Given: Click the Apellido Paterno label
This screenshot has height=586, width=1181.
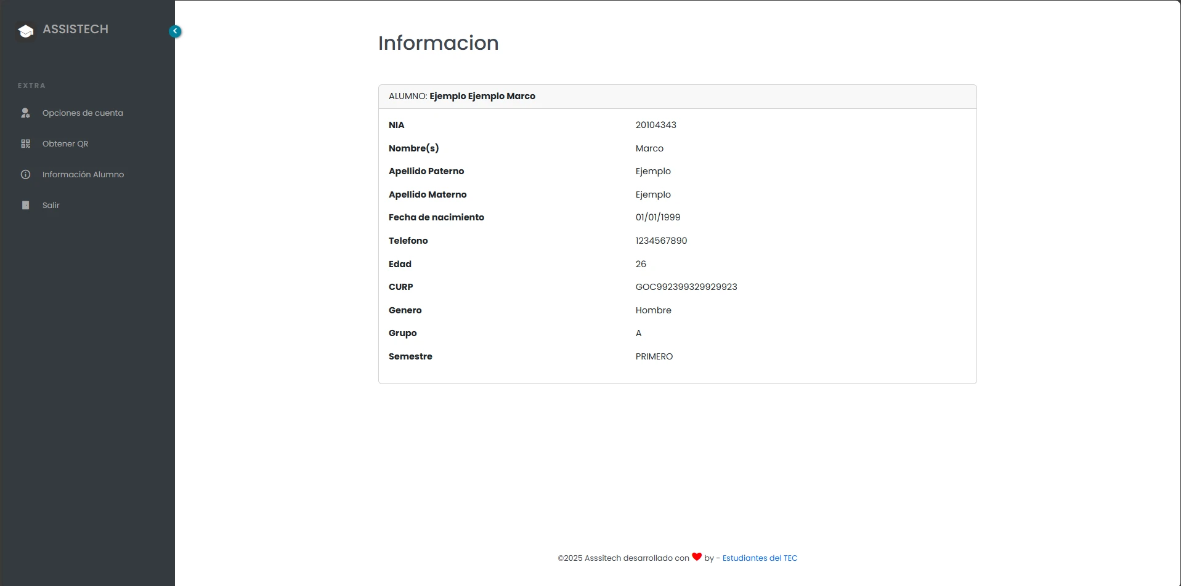Looking at the screenshot, I should click(x=426, y=171).
